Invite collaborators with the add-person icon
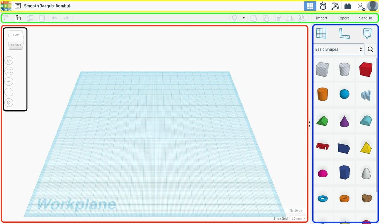This screenshot has height=224, width=379. (361, 6)
